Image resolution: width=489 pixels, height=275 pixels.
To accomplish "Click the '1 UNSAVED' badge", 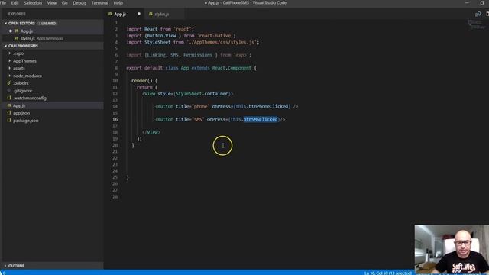I will 47,24.
